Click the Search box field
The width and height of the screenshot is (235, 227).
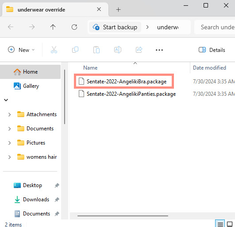[215, 27]
